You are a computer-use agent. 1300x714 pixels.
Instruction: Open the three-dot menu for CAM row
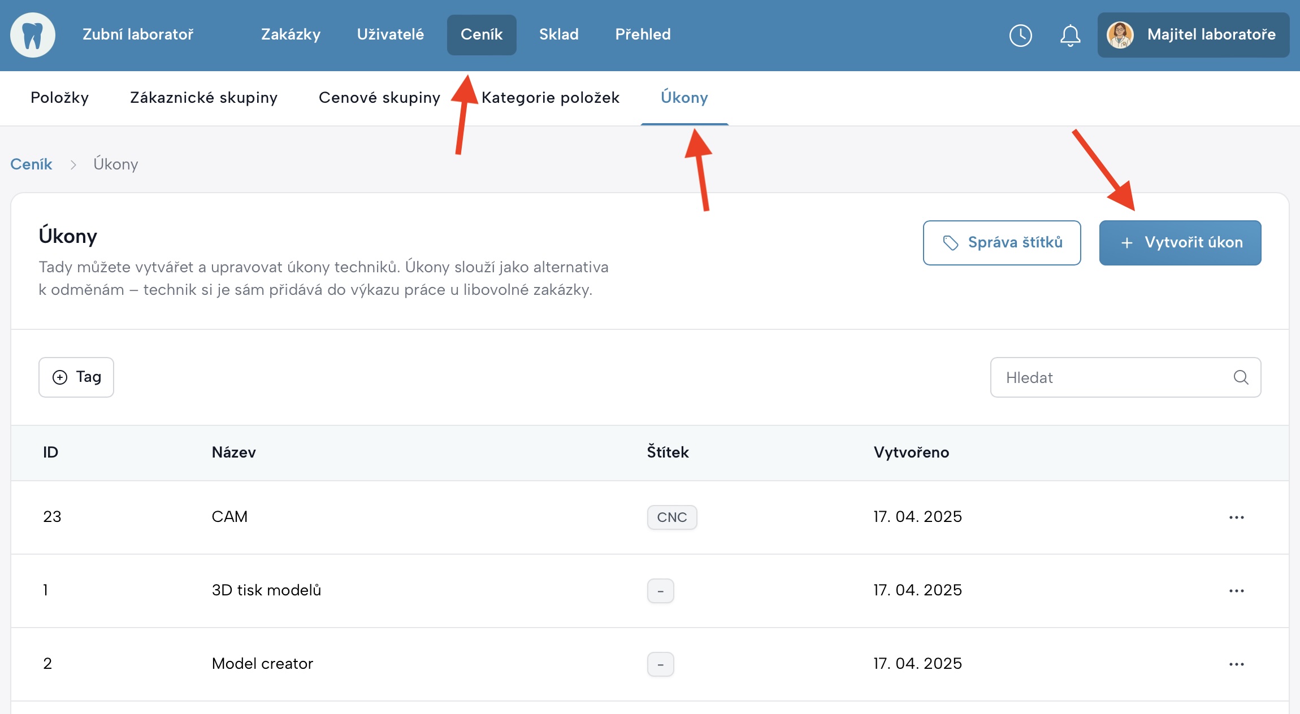(1236, 517)
